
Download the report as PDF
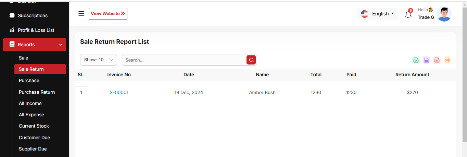[x=437, y=60]
